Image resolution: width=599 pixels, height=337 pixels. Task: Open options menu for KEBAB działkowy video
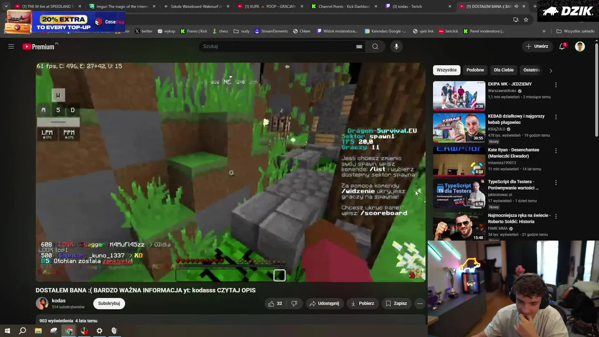pyautogui.click(x=556, y=117)
